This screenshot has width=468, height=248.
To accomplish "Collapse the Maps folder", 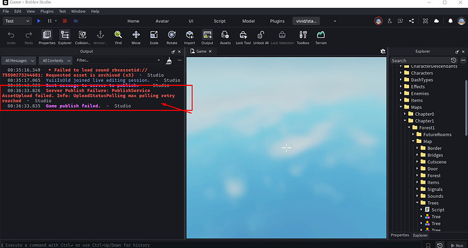I will click(x=401, y=107).
